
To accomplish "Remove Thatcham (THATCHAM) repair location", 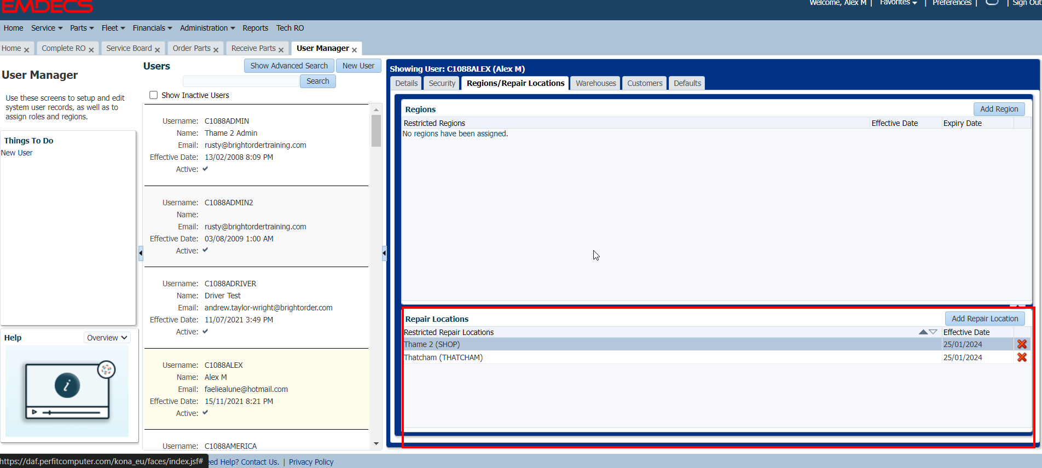I will (x=1021, y=357).
